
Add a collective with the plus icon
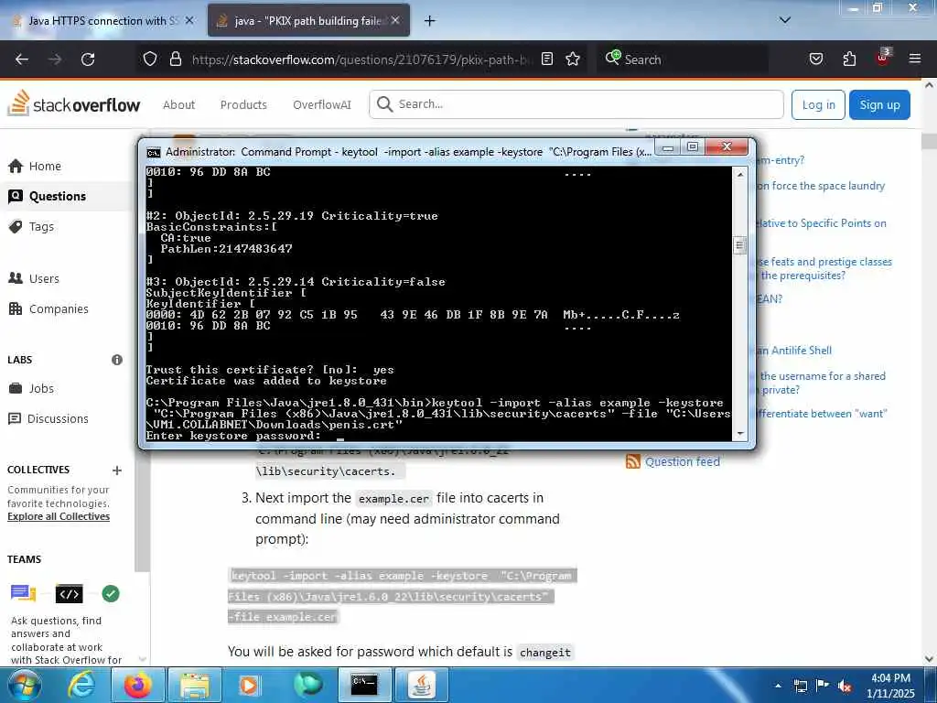tap(117, 470)
